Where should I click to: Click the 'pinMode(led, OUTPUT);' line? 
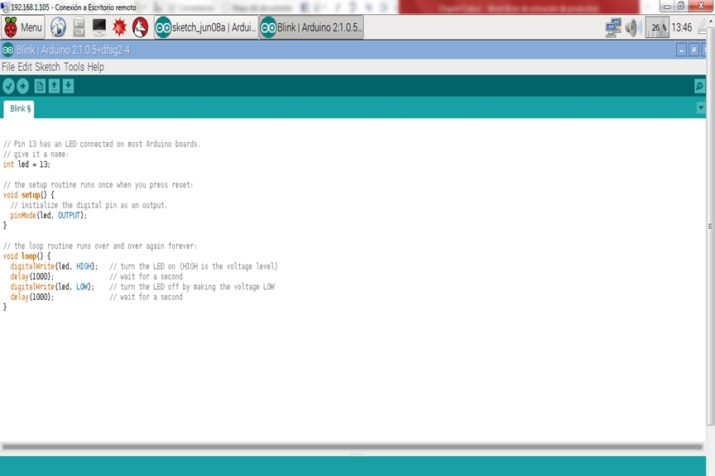48,215
